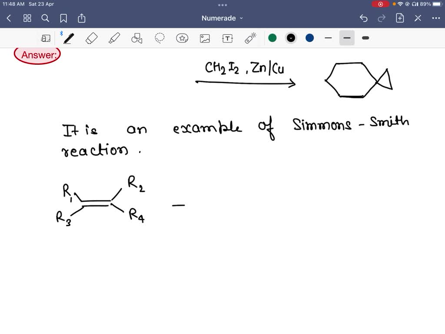Open search in the document

tap(45, 18)
